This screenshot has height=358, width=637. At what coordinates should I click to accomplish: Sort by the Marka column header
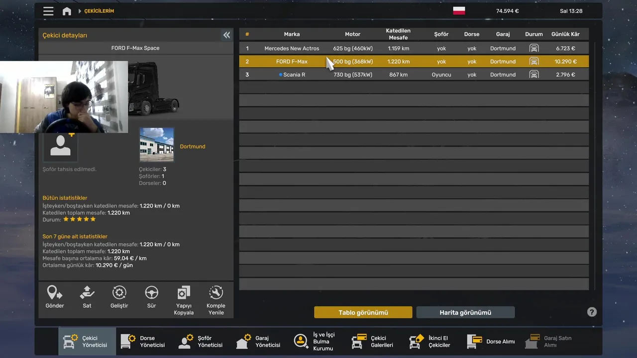(x=292, y=34)
